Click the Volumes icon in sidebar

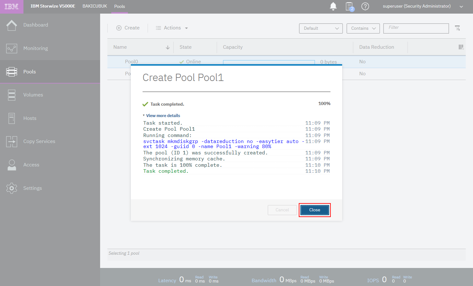(12, 95)
